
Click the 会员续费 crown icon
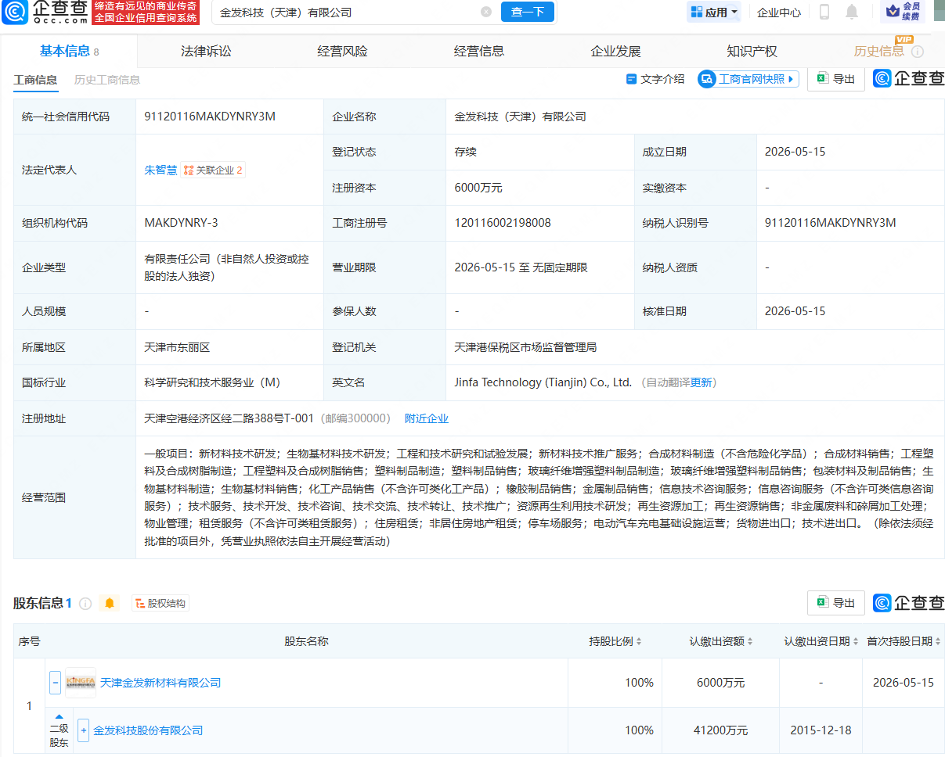coord(902,12)
